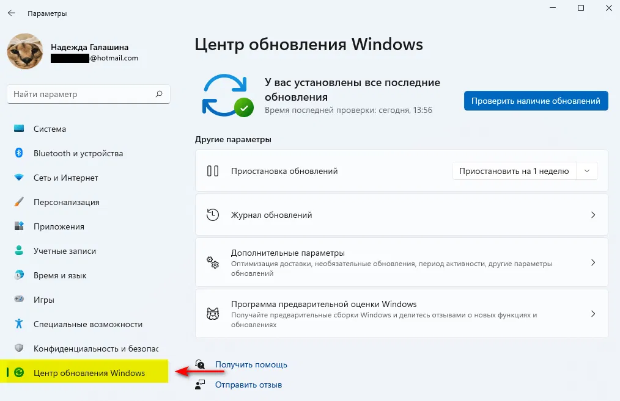Screen dimensions: 620x401
Task: Open the Получить помощь link
Action: [251, 364]
